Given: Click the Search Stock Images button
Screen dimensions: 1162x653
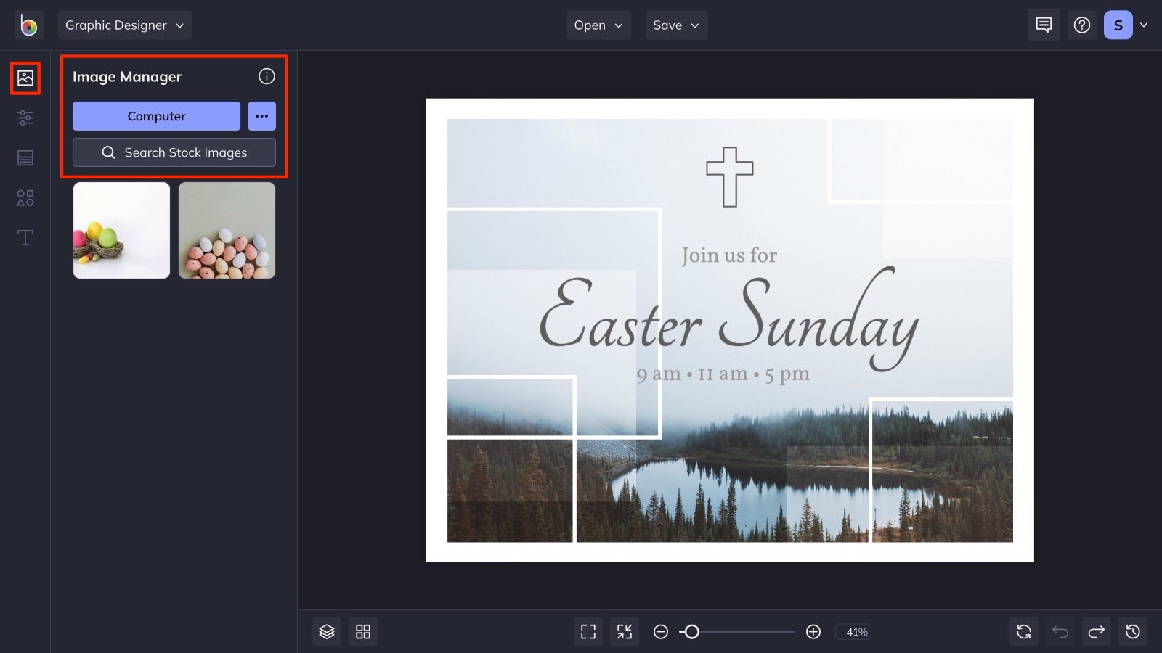Looking at the screenshot, I should click(x=174, y=152).
